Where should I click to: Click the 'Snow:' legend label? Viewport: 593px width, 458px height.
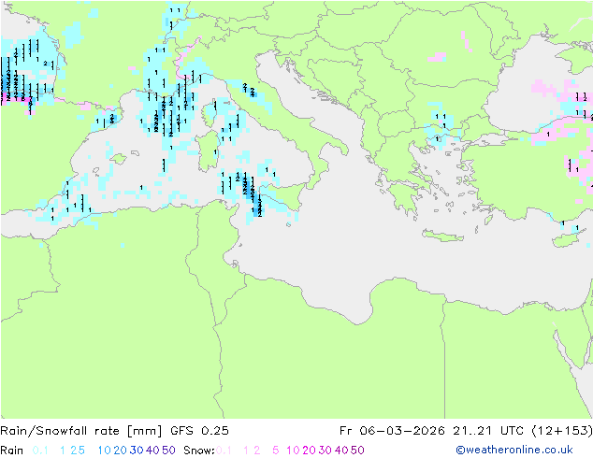[199, 451]
